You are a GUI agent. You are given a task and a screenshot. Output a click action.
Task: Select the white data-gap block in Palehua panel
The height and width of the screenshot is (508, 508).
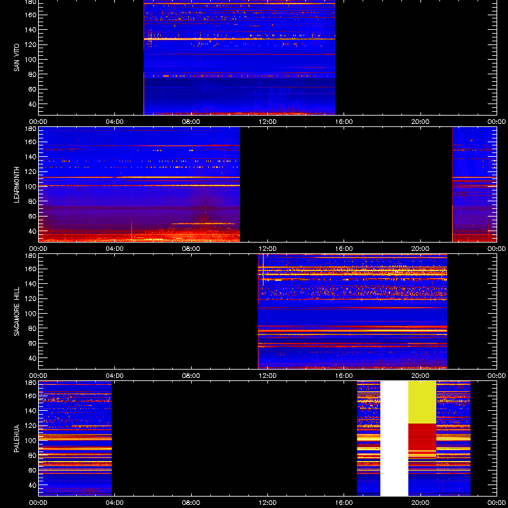[x=394, y=438]
